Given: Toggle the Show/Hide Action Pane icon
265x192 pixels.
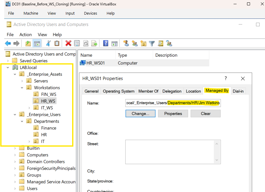Looking at the screenshot, I should 114,44.
